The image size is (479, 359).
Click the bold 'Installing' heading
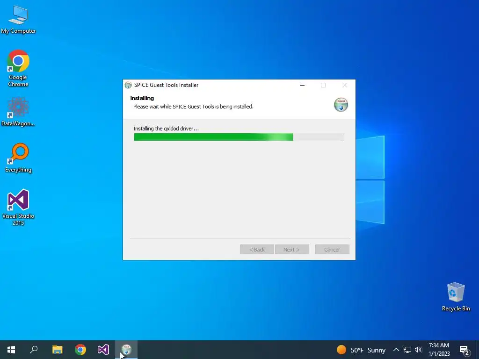tap(142, 98)
